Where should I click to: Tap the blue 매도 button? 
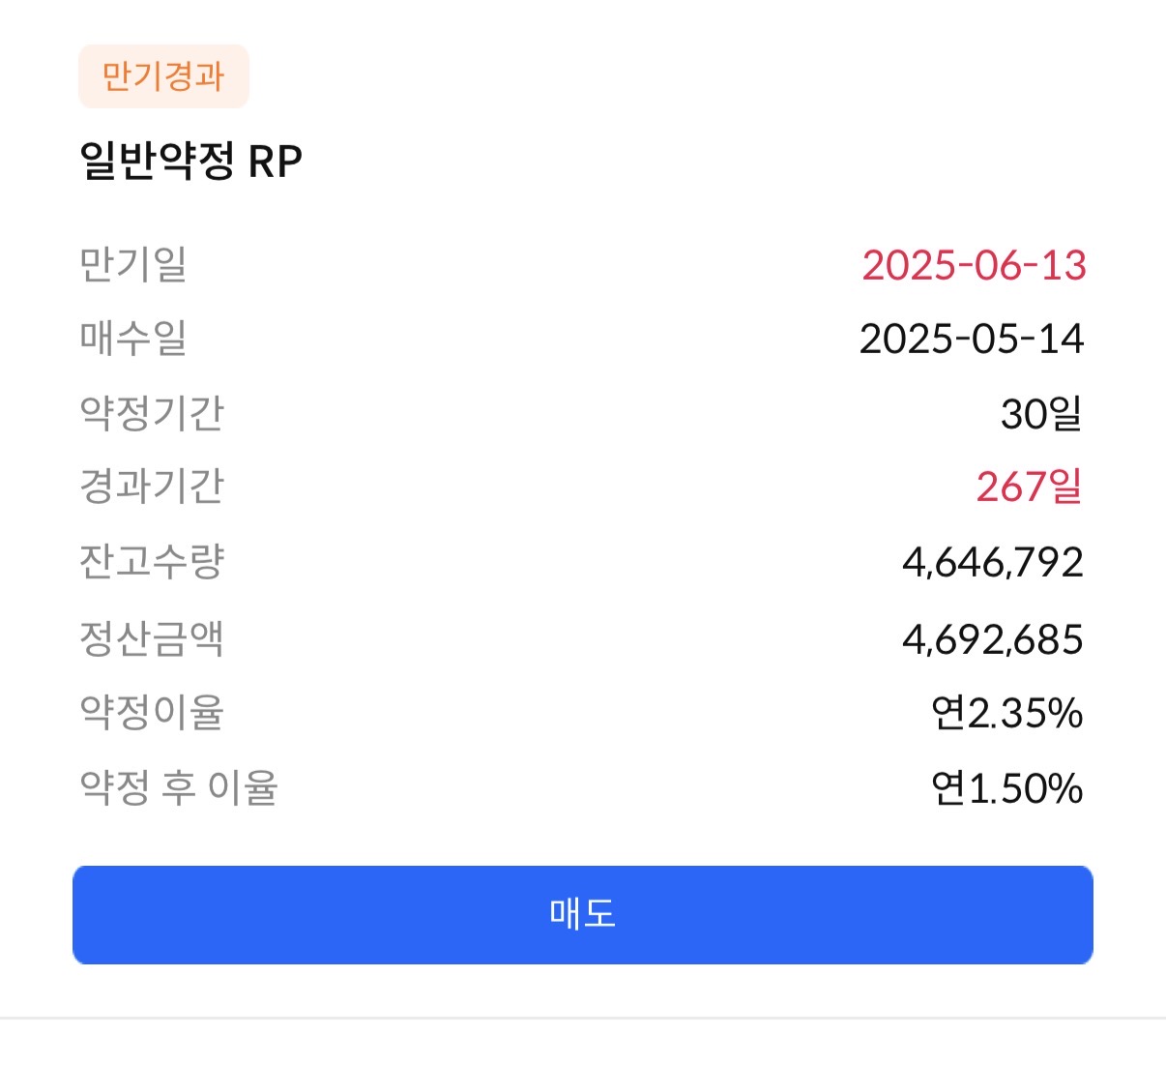(582, 914)
